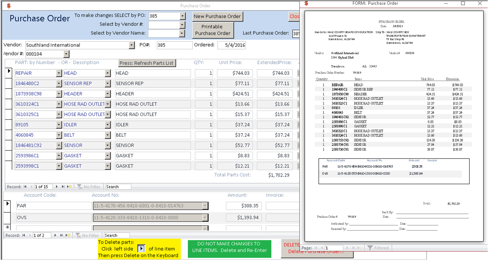Image resolution: width=488 pixels, height=260 pixels.
Task: Open part number dropdown for 1873938C98
Action: [x=59, y=94]
